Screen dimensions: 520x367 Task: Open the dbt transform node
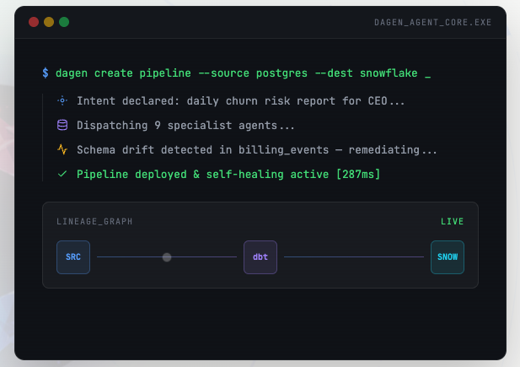pyautogui.click(x=260, y=257)
